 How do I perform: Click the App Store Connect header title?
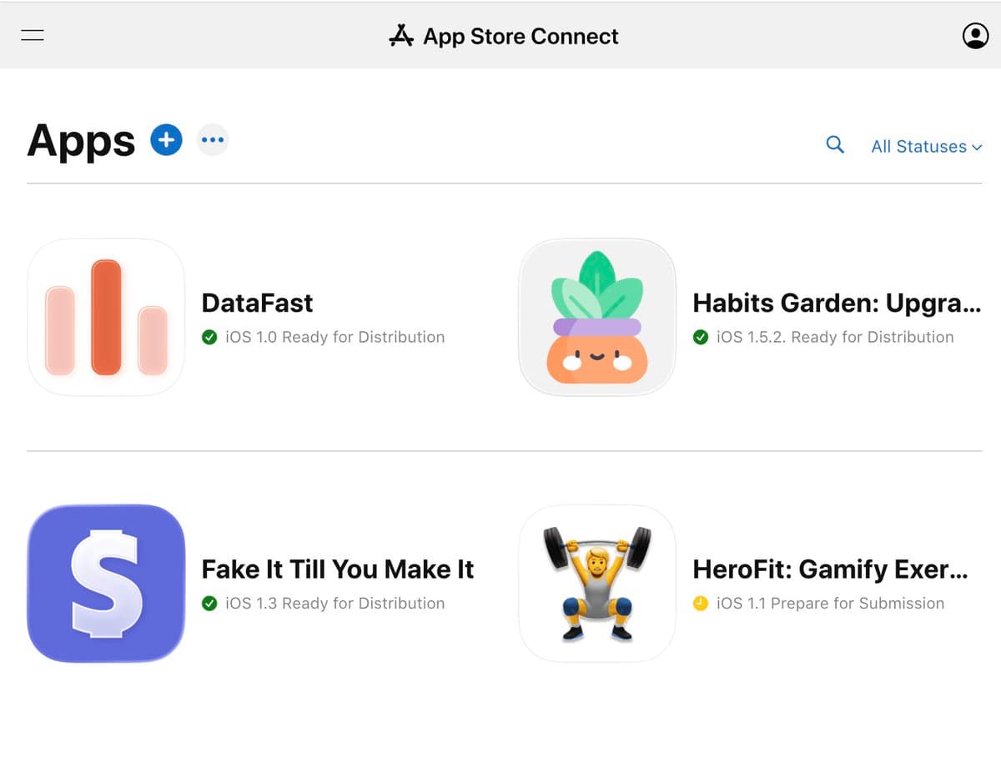(x=521, y=37)
